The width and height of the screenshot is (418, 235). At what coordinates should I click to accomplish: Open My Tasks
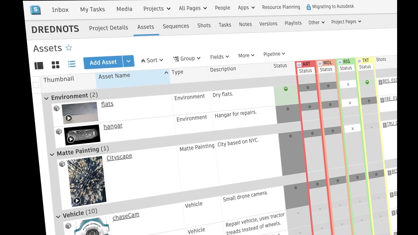point(92,9)
